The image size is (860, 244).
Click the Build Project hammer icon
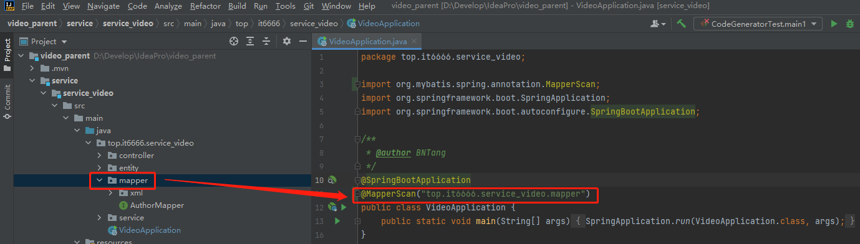pyautogui.click(x=682, y=24)
